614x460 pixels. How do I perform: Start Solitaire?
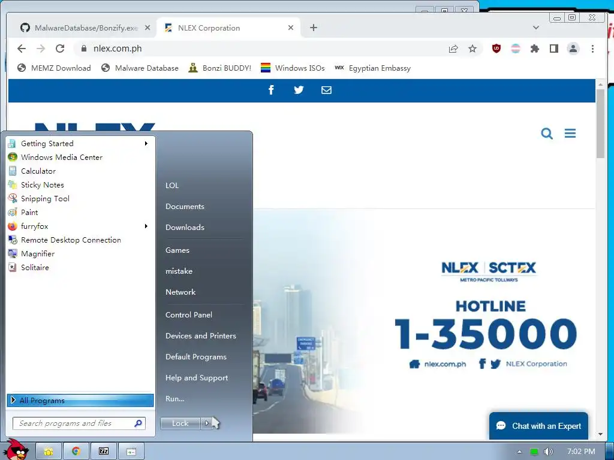[x=80, y=268]
